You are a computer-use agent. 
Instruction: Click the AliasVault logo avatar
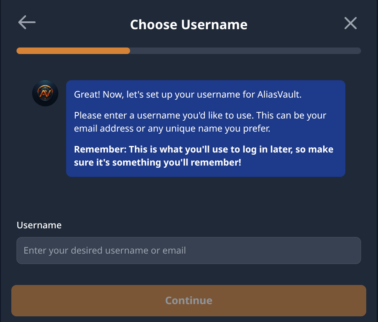(45, 93)
